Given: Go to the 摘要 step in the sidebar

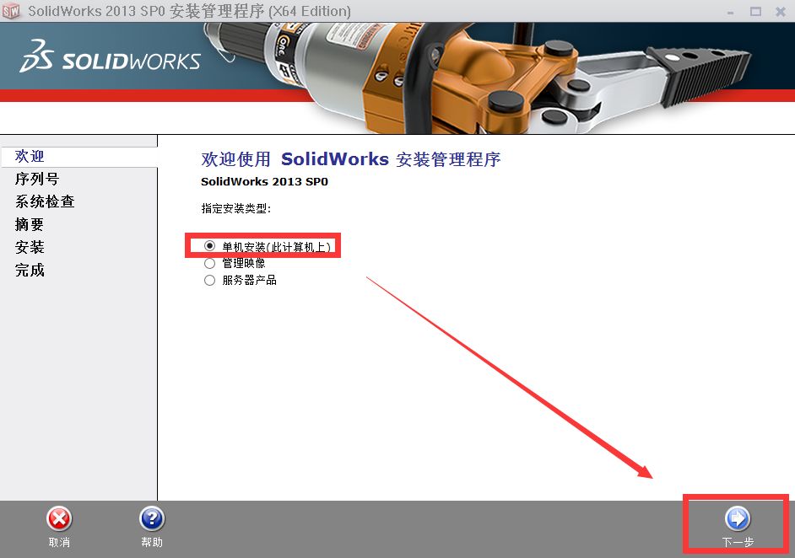Looking at the screenshot, I should (x=30, y=224).
